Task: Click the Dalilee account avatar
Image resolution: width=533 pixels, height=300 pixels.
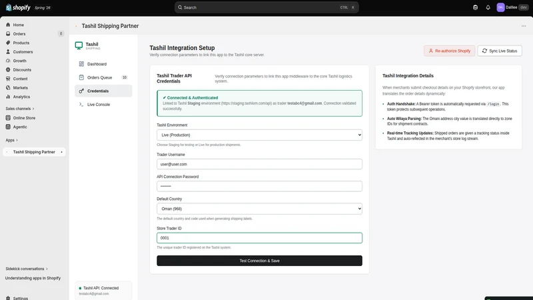Action: click(500, 7)
